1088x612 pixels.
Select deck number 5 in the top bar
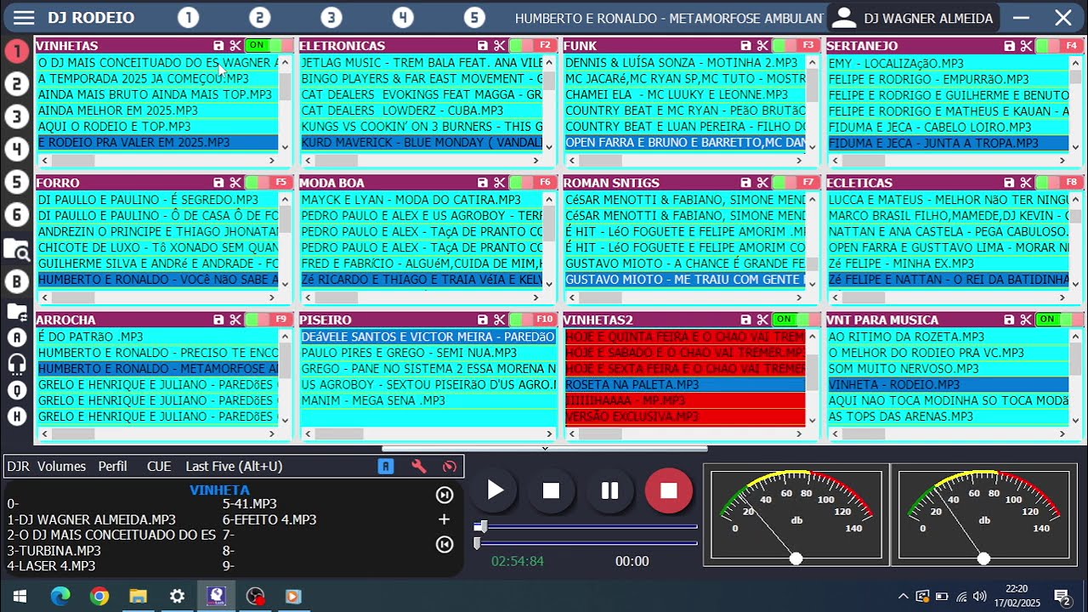474,18
